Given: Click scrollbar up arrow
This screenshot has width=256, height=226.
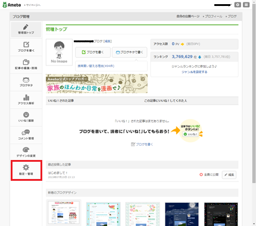Looking at the screenshot, I should (254, 2).
